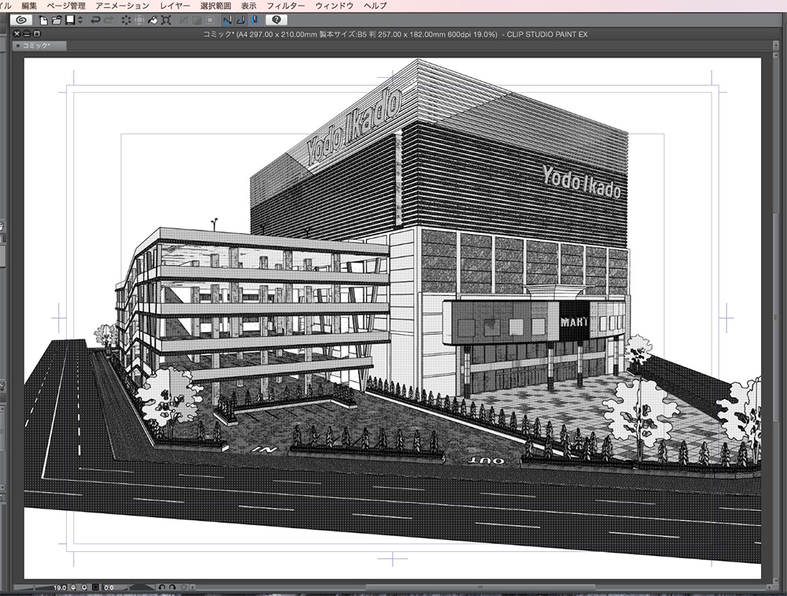
Task: Click the Deselect icon
Action: pyautogui.click(x=183, y=20)
